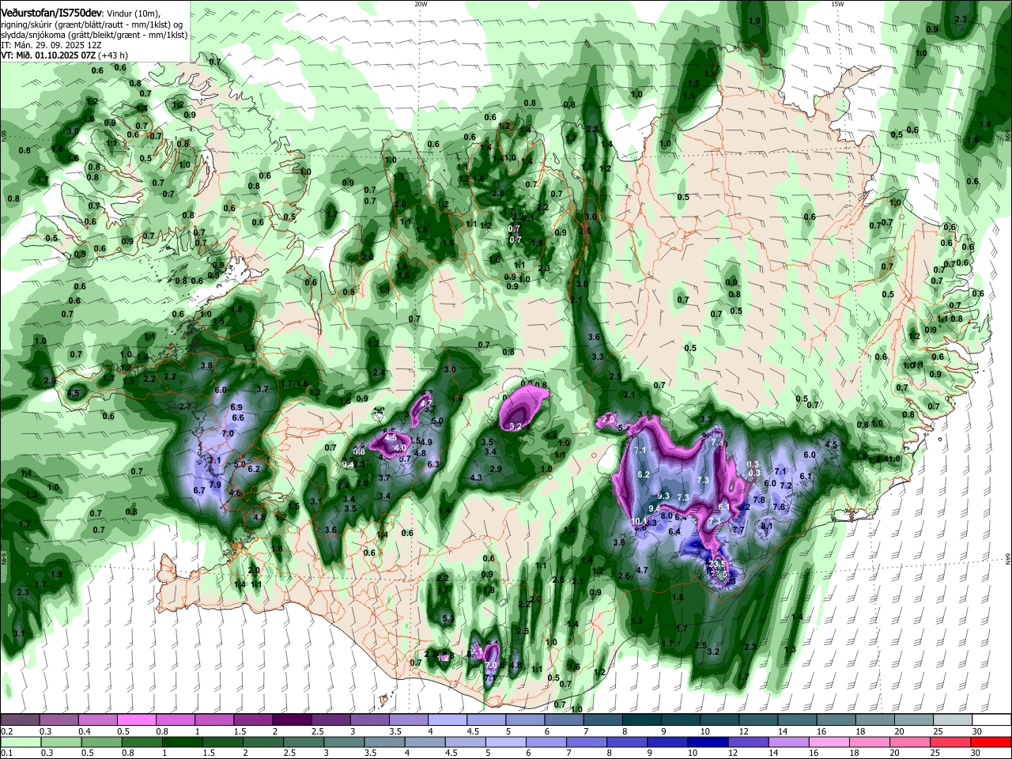The width and height of the screenshot is (1012, 759).
Task: Click the '7.8' precipitation value on the map
Action: click(758, 500)
